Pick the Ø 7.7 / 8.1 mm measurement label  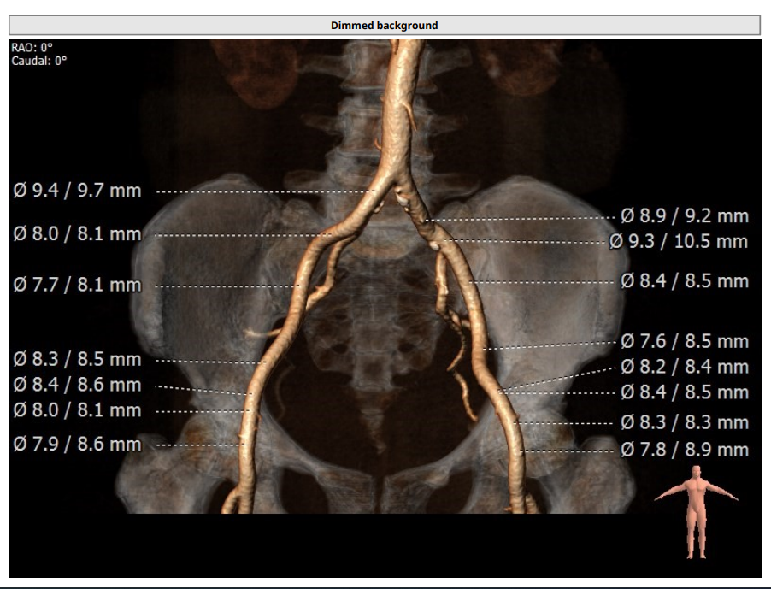(x=77, y=285)
